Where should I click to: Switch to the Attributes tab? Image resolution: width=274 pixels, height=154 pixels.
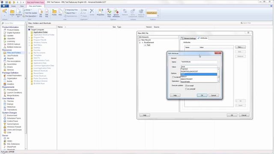pos(203,38)
